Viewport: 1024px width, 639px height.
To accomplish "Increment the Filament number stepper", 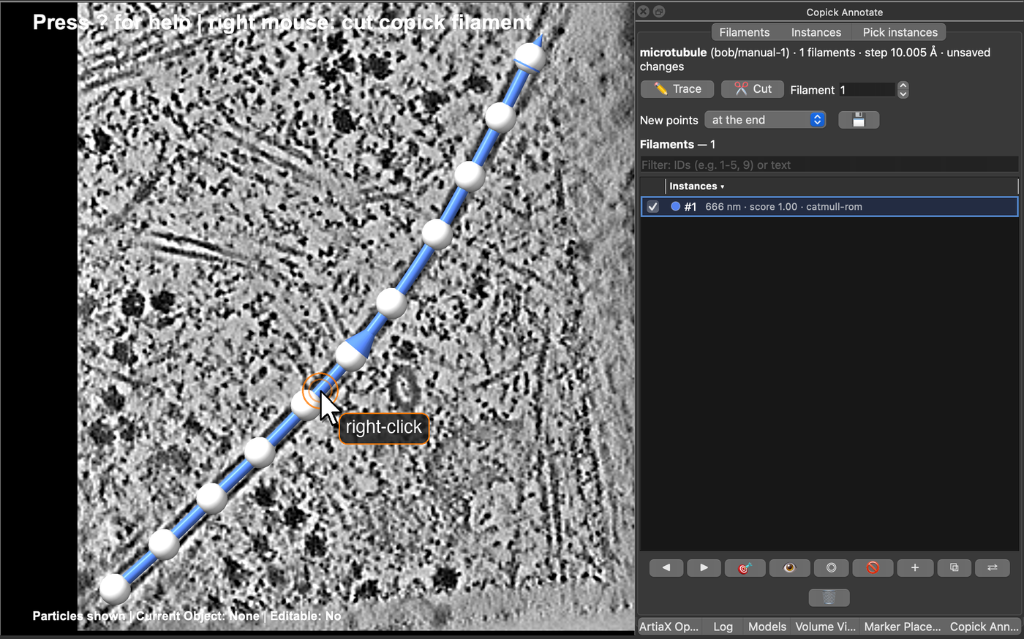I will 903,86.
